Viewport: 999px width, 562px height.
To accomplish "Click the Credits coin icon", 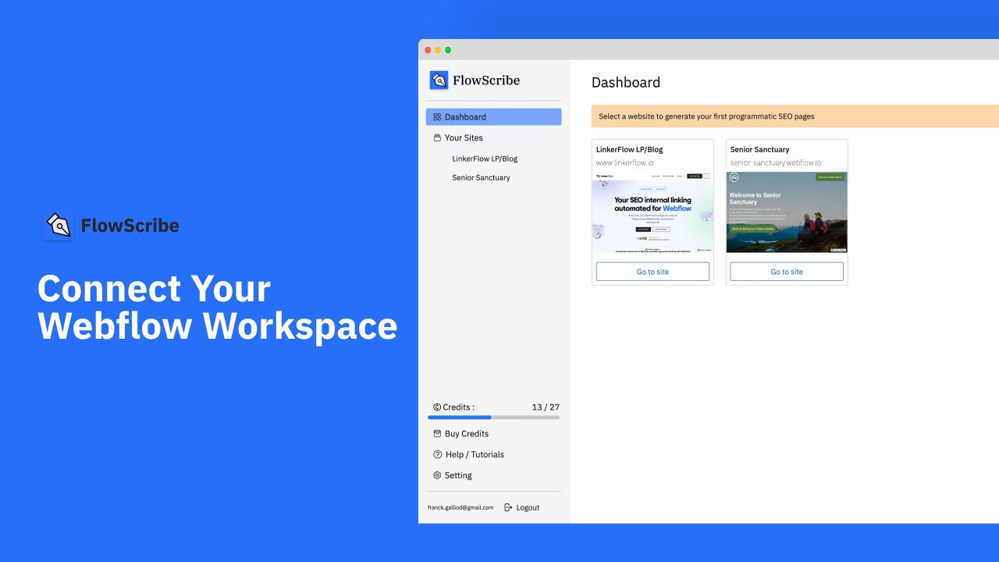I will tap(437, 407).
